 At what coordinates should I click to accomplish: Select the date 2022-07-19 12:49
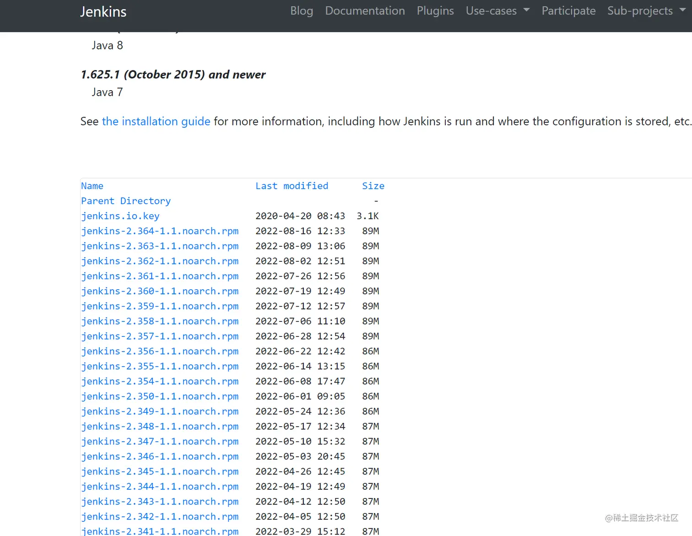click(300, 292)
